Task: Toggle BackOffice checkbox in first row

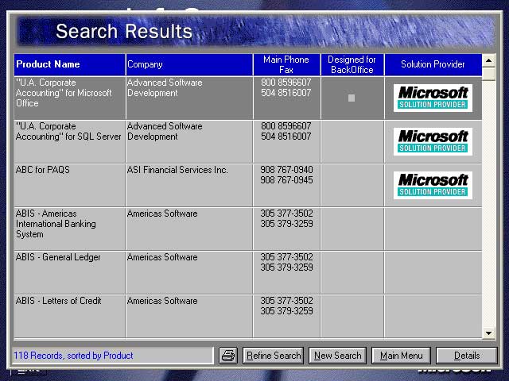Action: pyautogui.click(x=352, y=98)
